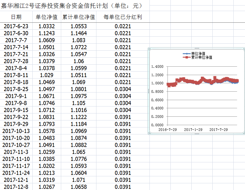Click the title cell 嘉华湘江2号证券投资集合资金信托计划

[x=71, y=6]
